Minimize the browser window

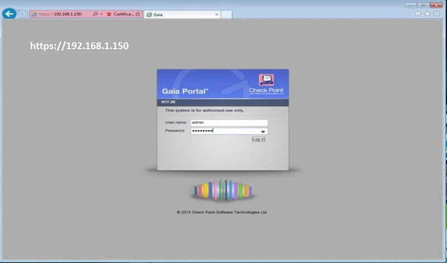[x=410, y=5]
